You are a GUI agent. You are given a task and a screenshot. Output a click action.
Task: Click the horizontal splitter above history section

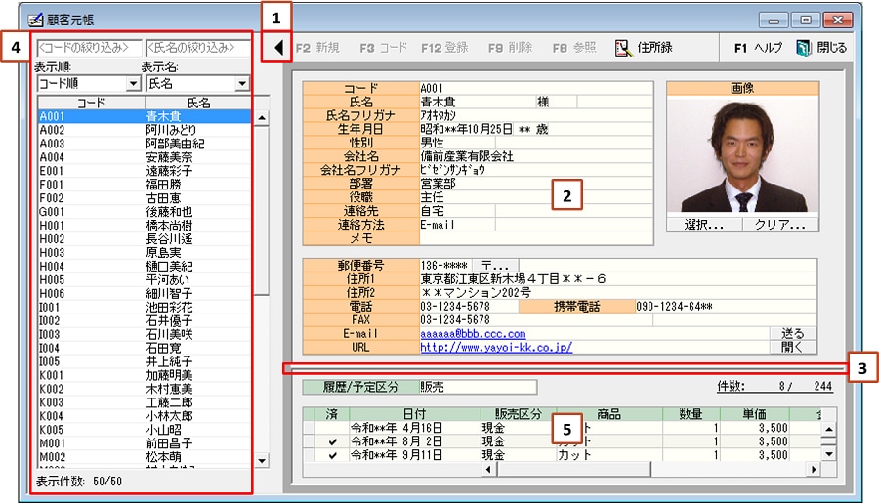565,368
